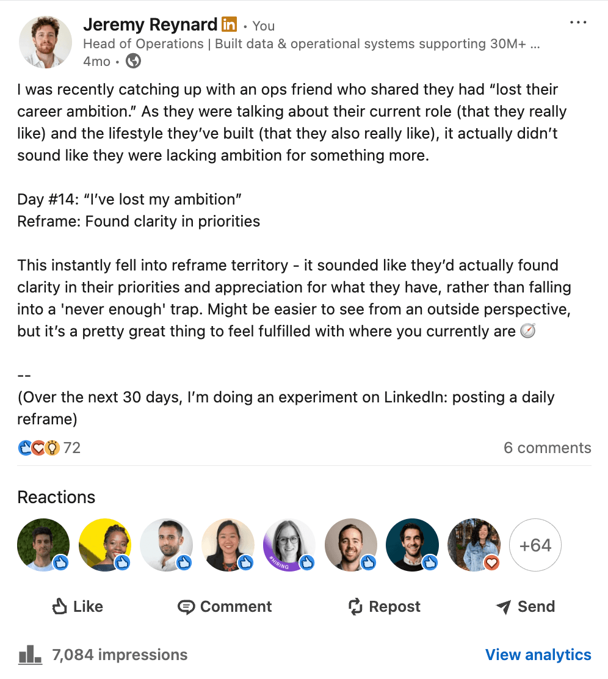Screen dimensions: 608x679
Task: Click the globe public visibility icon
Action: [133, 61]
